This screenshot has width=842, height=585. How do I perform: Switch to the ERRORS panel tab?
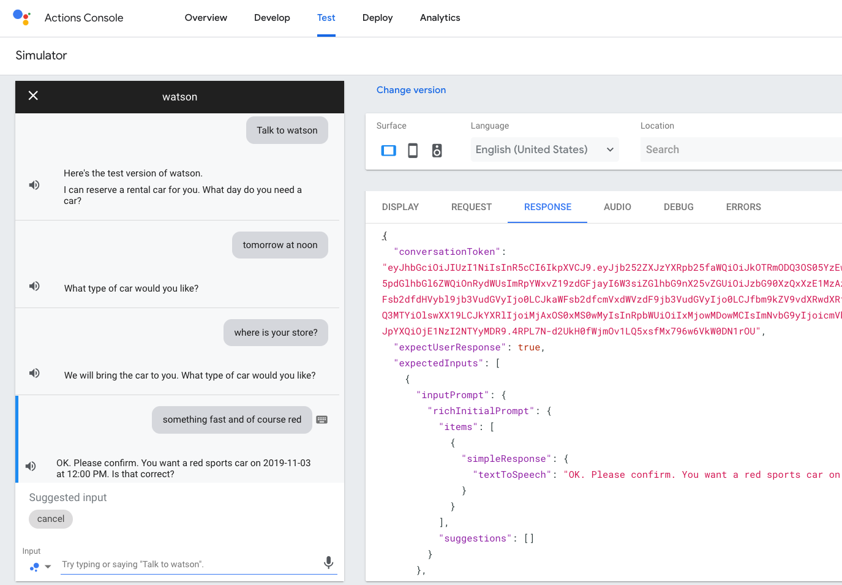(x=743, y=207)
